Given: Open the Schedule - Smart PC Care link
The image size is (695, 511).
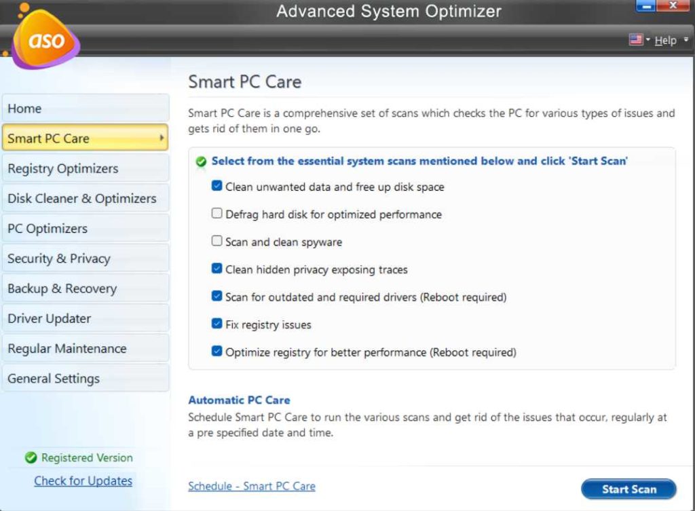Looking at the screenshot, I should click(251, 486).
